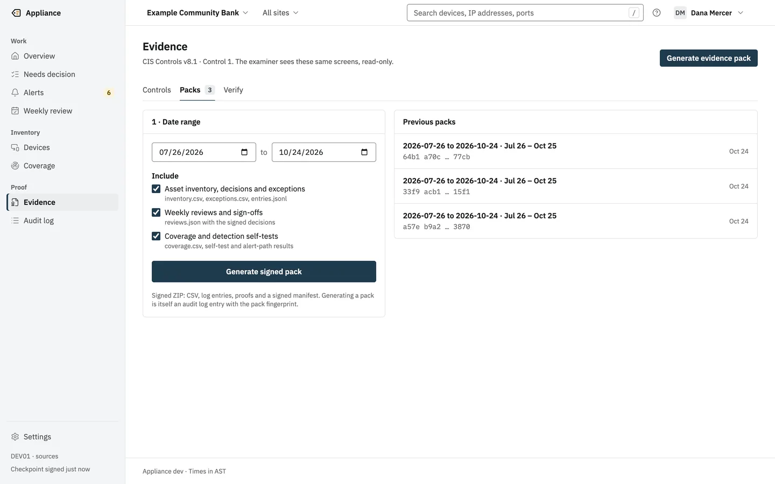Open Overview via its home icon
Image resolution: width=775 pixels, height=484 pixels.
click(x=15, y=56)
